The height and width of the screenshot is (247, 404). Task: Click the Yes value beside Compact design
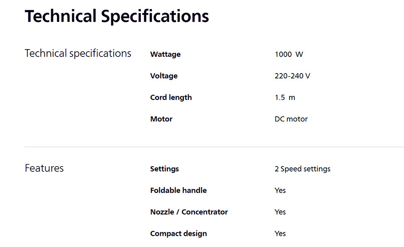click(x=280, y=234)
